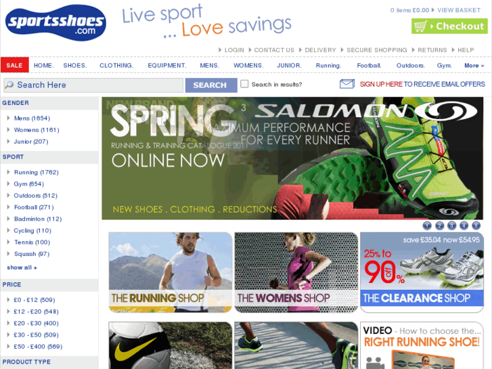Click the sportsshoes.com logo
The image size is (492, 369).
tap(55, 22)
